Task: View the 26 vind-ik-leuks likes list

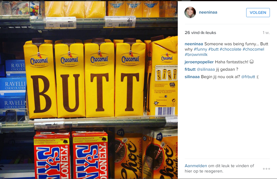Action: (200, 33)
